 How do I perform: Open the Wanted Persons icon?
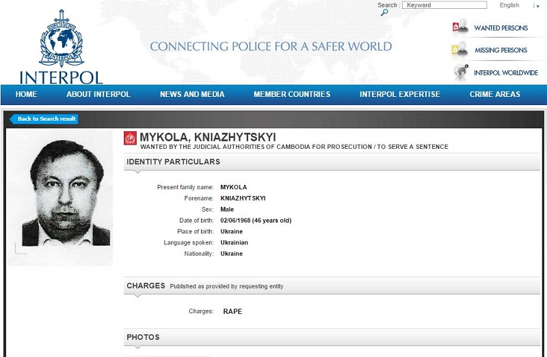click(460, 27)
